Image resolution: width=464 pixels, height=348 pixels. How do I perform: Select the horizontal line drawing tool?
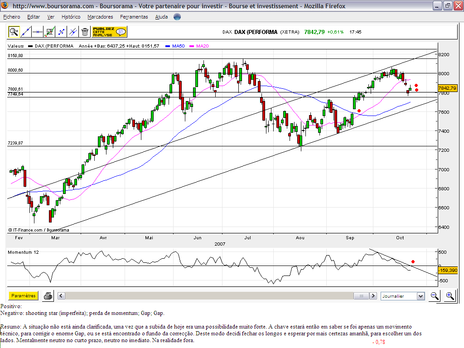click(x=38, y=32)
